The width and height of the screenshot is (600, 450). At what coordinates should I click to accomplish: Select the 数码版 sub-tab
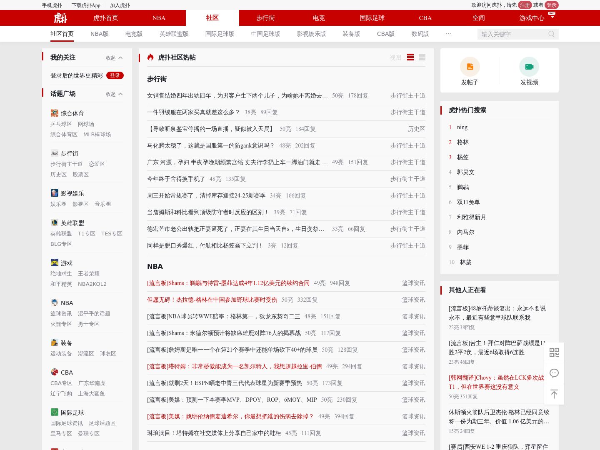click(420, 34)
